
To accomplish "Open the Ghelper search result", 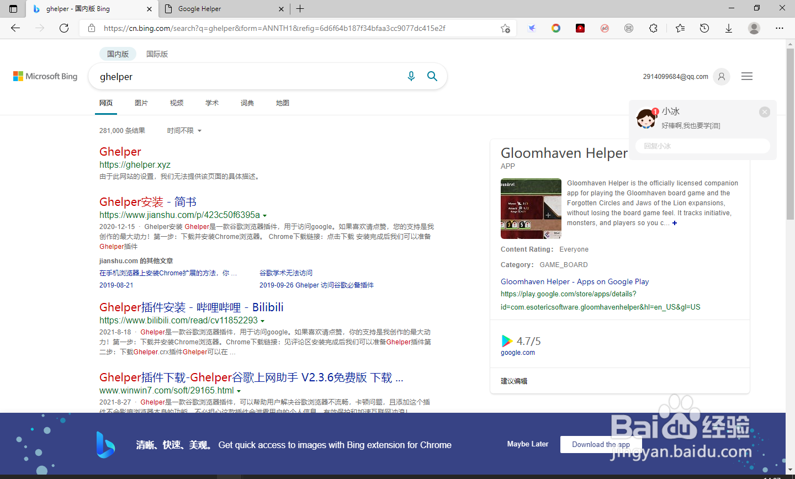I will click(120, 152).
